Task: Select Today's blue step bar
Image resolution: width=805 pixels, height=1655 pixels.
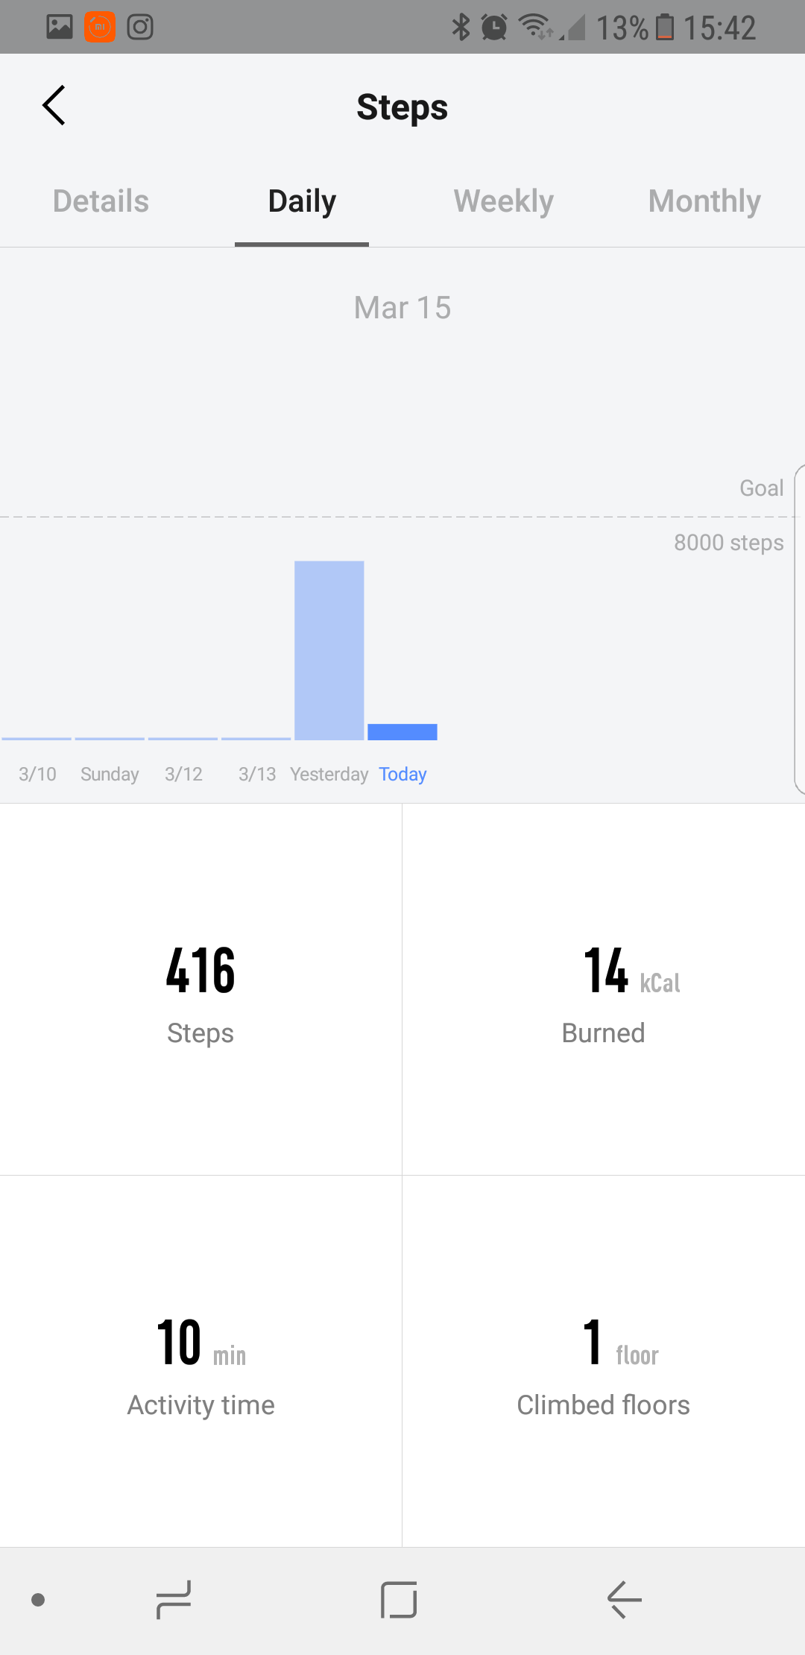Action: click(402, 731)
